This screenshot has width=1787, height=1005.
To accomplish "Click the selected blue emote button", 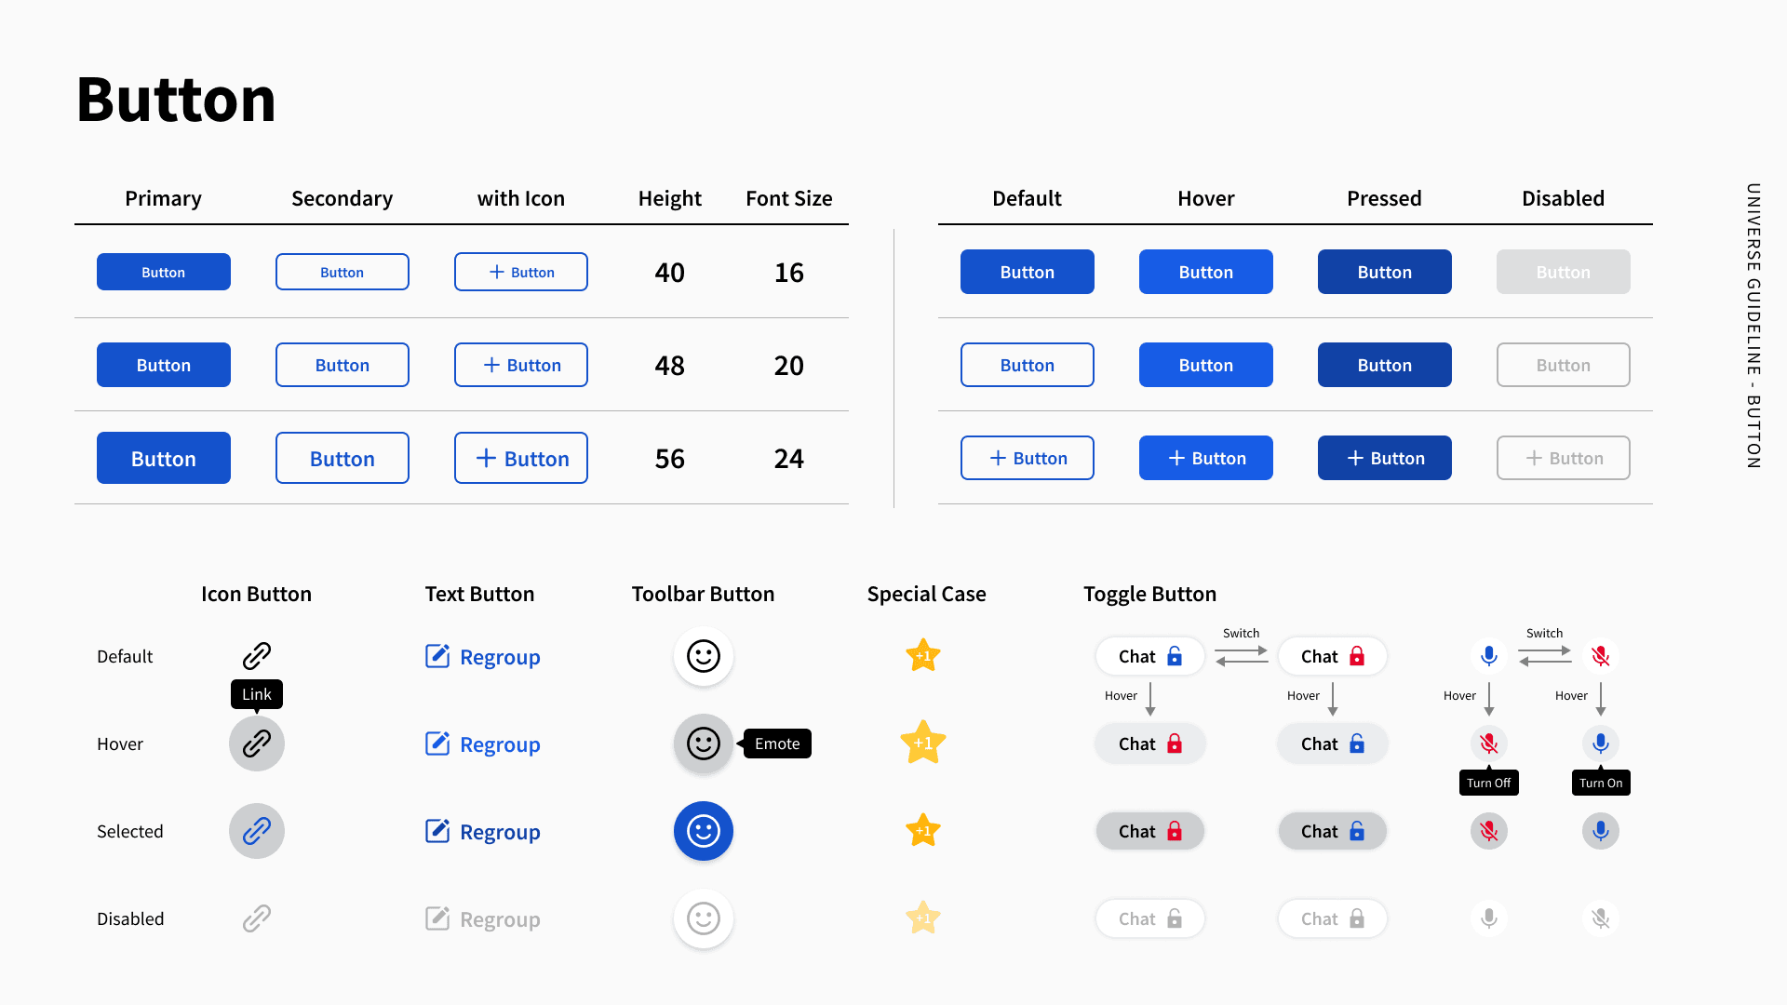I will pyautogui.click(x=704, y=831).
